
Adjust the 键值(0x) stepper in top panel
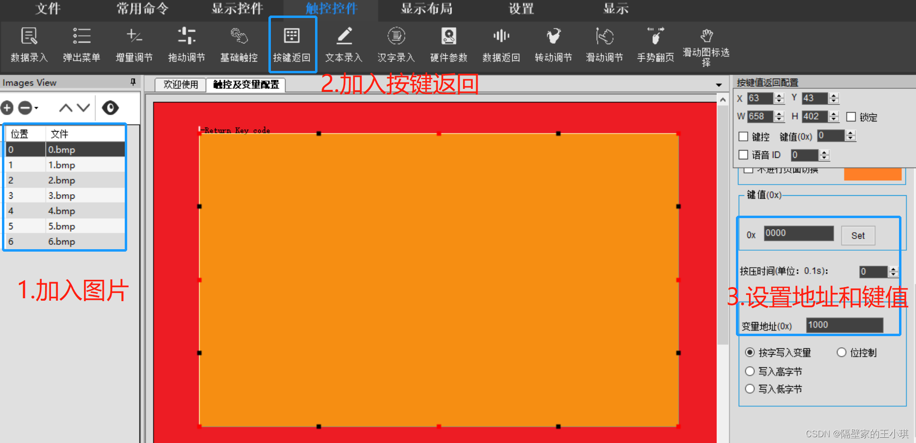tap(850, 136)
